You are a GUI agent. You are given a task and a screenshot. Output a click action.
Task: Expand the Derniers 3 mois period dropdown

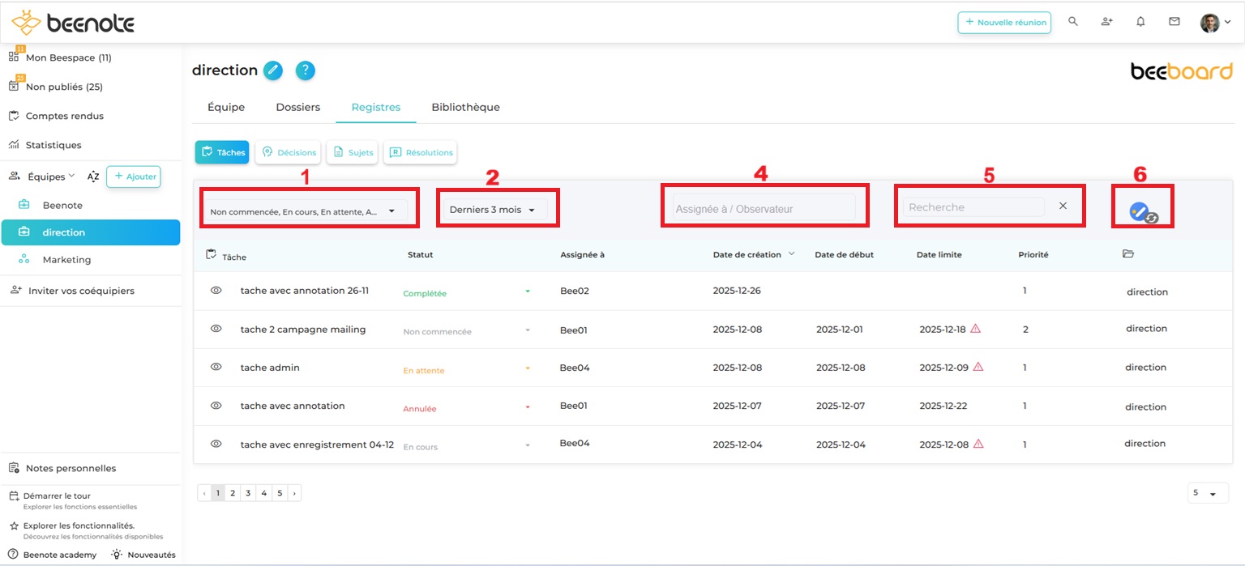494,210
